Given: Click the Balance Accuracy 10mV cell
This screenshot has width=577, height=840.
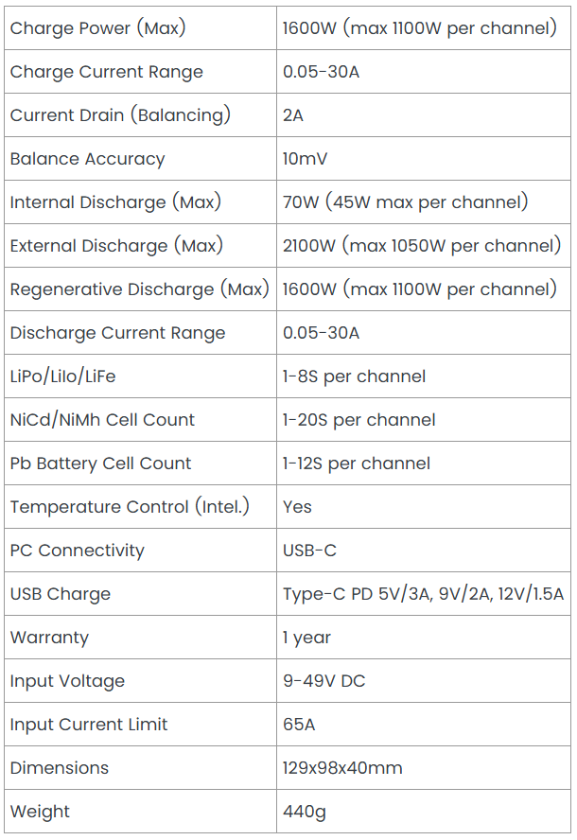Looking at the screenshot, I should click(x=423, y=159).
